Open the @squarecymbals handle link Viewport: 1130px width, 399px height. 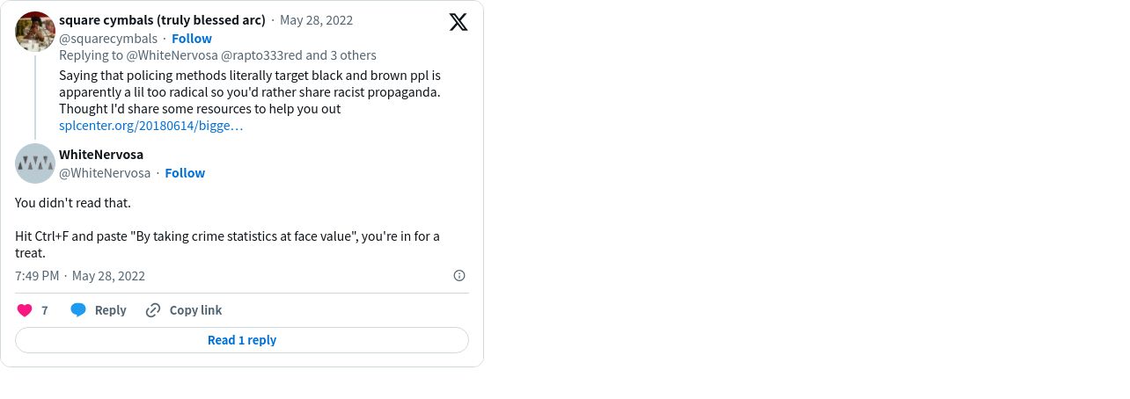[108, 39]
